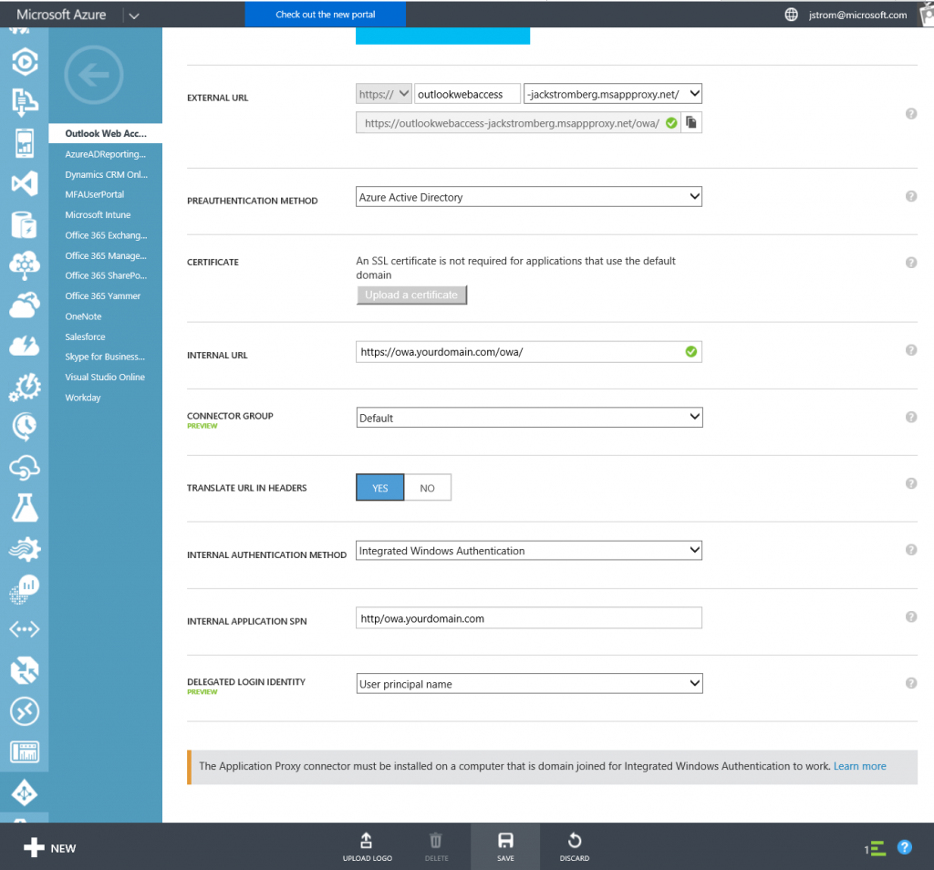Screen dimensions: 934x870
Task: Open Machine Learning flask sidebar icon
Action: [x=24, y=508]
